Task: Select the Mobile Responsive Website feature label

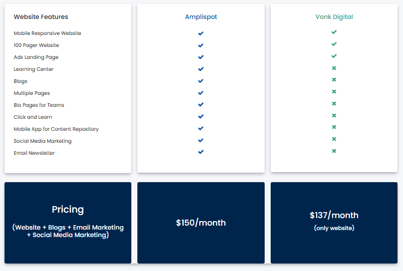Action: (47, 33)
